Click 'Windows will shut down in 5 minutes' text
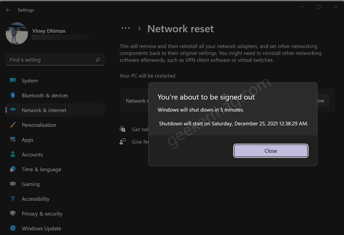Viewport: 344px width, 235px height. point(201,110)
